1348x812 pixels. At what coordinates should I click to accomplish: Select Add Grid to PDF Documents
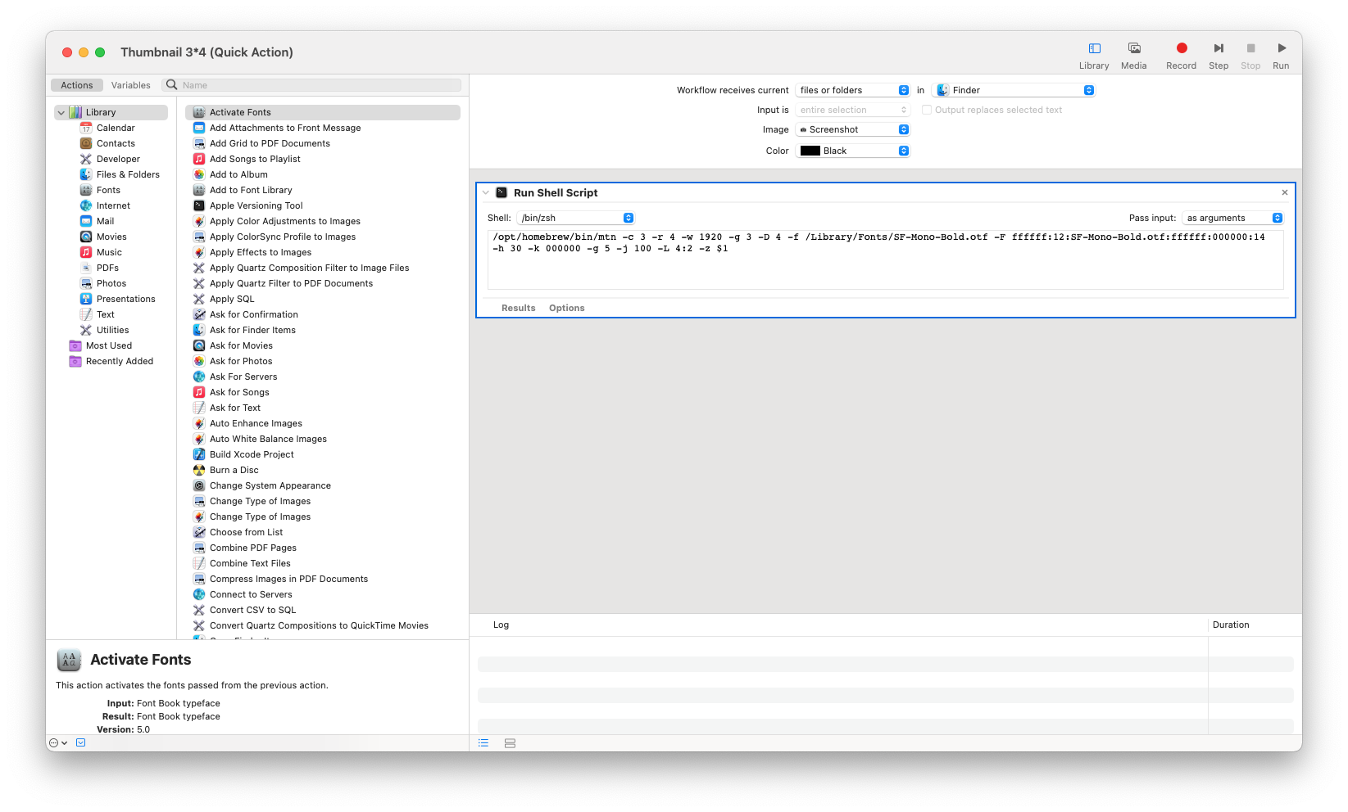pyautogui.click(x=270, y=143)
